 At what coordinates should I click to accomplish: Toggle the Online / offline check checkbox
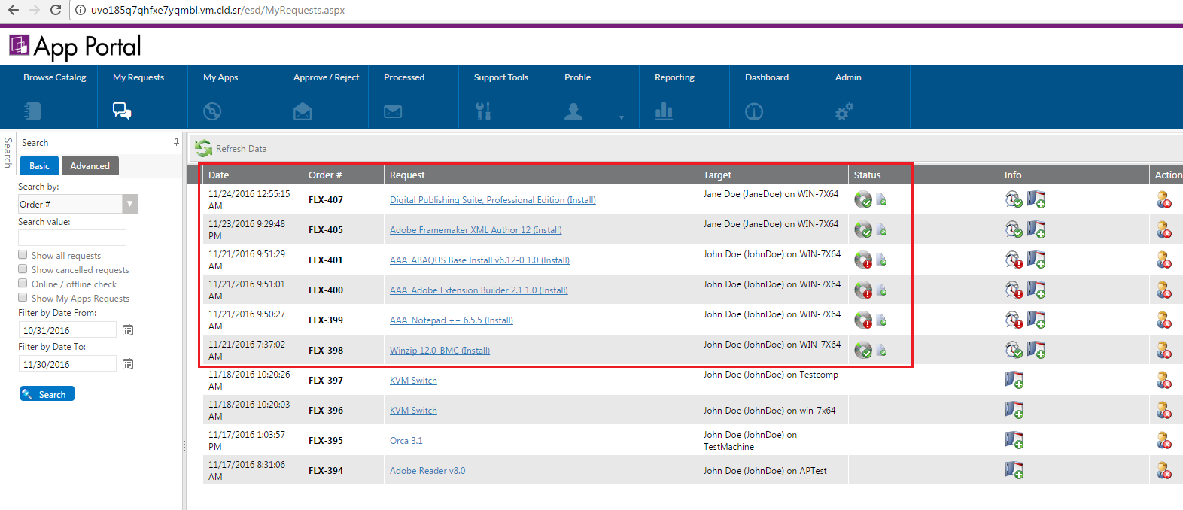coord(23,284)
